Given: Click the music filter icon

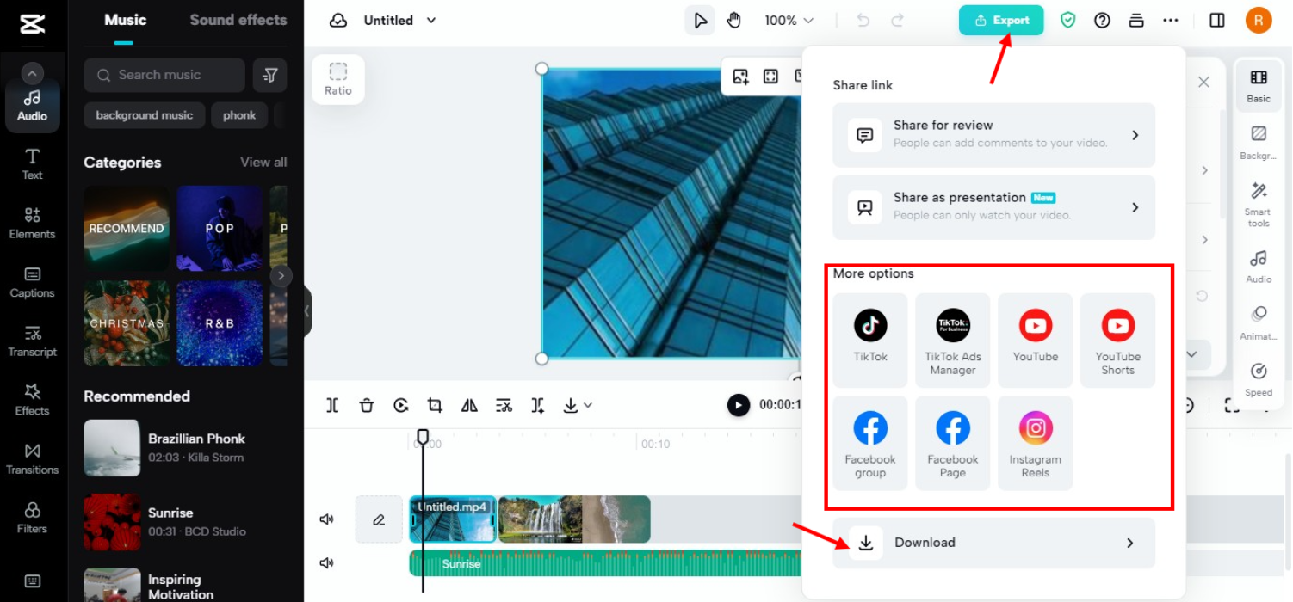Looking at the screenshot, I should [x=269, y=76].
